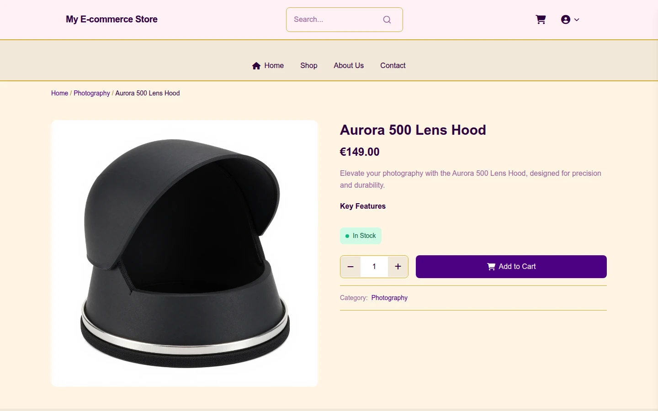Decrease quantity with the minus button

(x=350, y=267)
